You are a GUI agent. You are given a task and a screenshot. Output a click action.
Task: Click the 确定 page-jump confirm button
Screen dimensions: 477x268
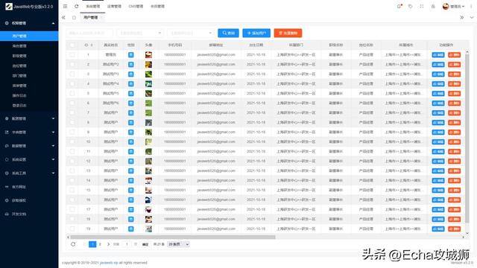click(145, 244)
